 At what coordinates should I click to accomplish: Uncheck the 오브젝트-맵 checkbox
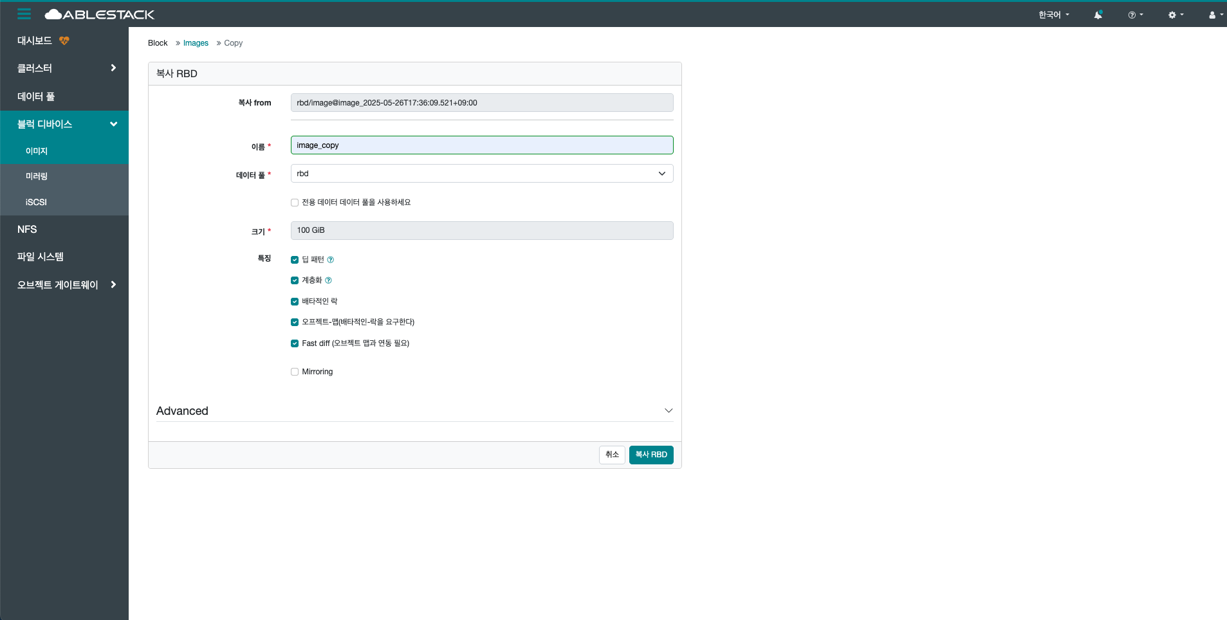click(295, 322)
